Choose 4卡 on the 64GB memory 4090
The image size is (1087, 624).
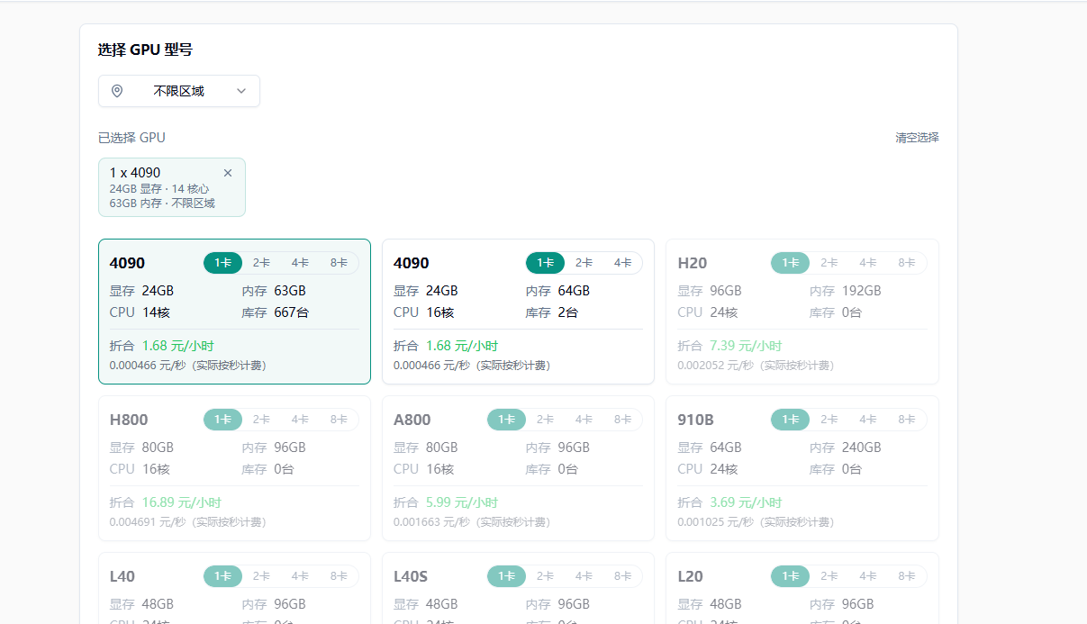pyautogui.click(x=622, y=263)
